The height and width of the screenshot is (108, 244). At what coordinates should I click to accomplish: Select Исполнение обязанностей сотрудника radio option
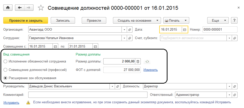pyautogui.click(x=5, y=61)
